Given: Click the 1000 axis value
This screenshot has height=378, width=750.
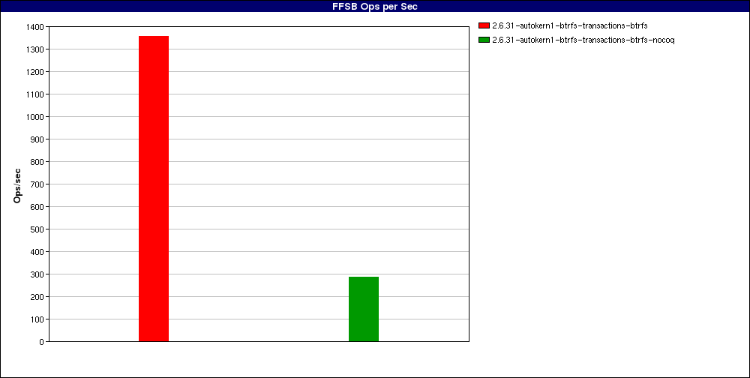Looking at the screenshot, I should [x=35, y=117].
